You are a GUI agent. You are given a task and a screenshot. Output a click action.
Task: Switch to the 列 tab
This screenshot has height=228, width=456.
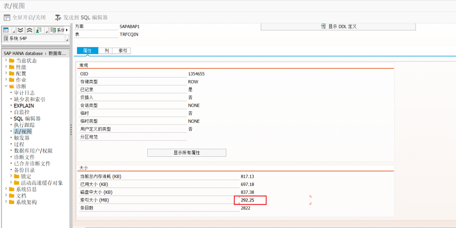106,51
